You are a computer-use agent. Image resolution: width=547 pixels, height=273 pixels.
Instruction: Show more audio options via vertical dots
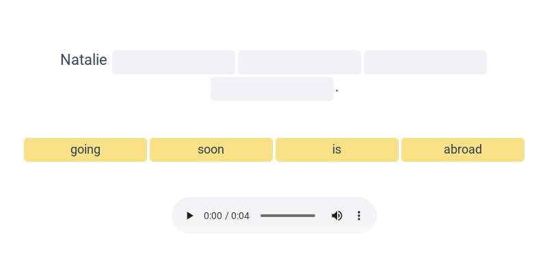359,216
